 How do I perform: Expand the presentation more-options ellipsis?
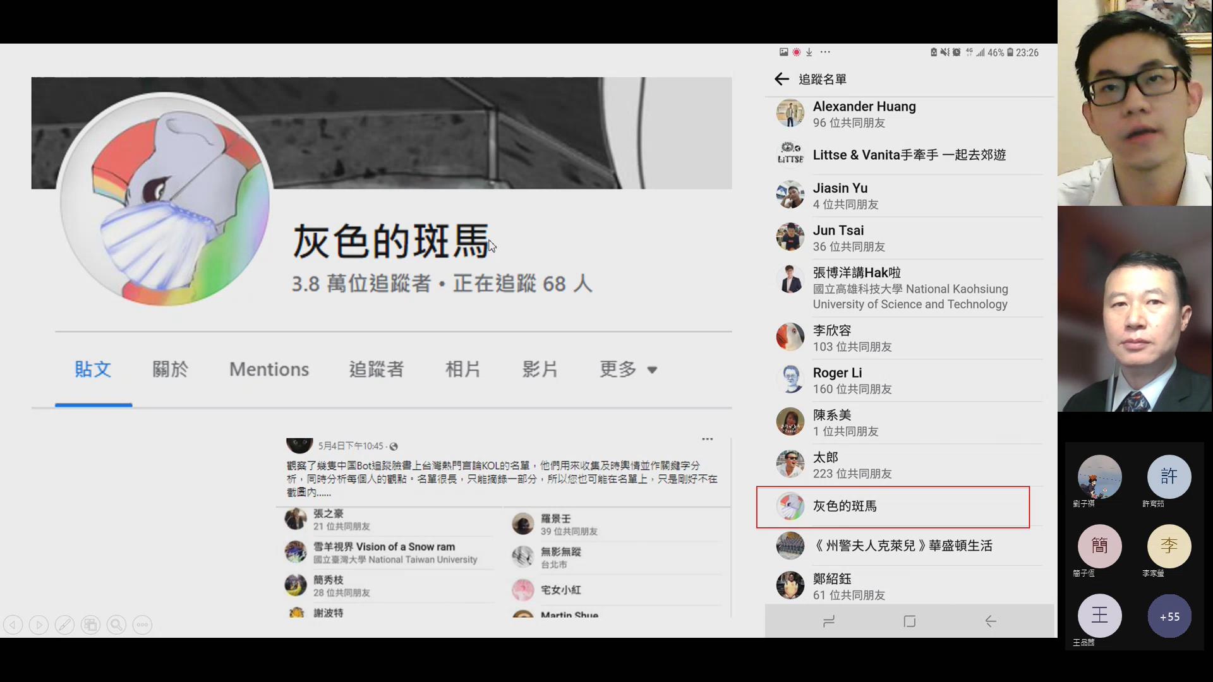point(142,625)
